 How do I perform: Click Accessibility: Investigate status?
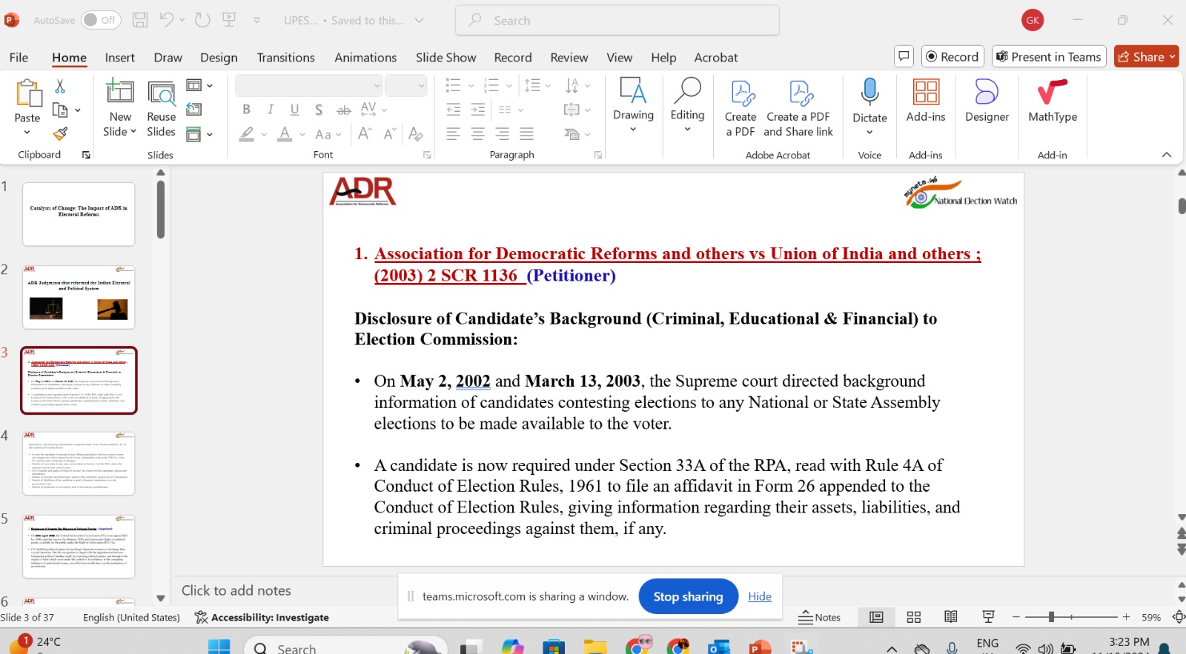(x=262, y=617)
